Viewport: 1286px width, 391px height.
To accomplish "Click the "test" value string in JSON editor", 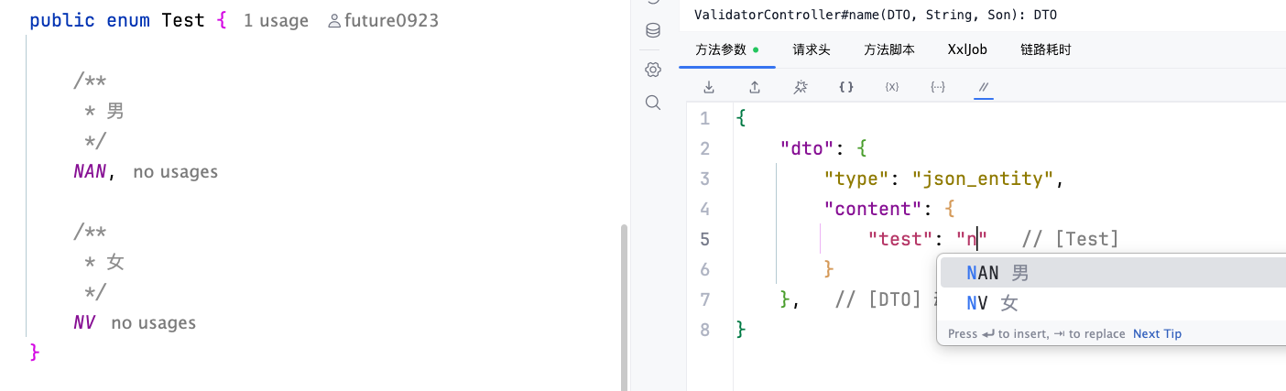I will pos(971,239).
